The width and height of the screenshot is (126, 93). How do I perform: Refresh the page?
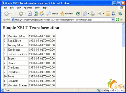click(36, 14)
